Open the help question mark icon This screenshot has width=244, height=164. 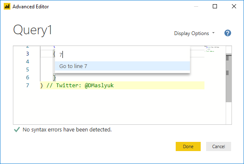tap(227, 33)
